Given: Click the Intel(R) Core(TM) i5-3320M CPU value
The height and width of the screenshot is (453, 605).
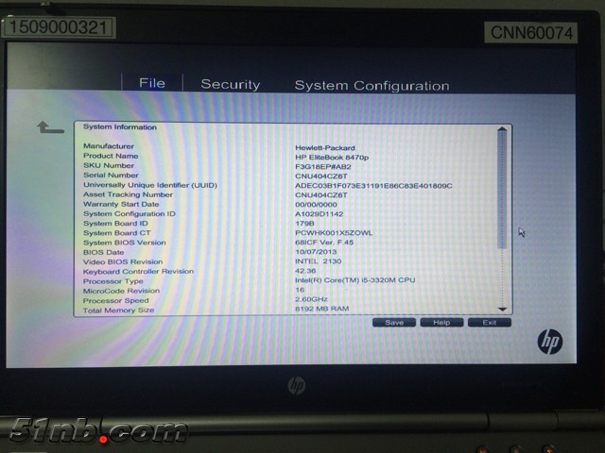Looking at the screenshot, I should point(355,280).
